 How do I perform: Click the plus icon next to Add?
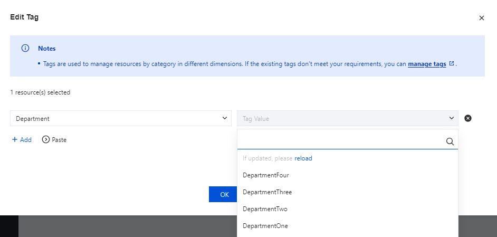15,140
